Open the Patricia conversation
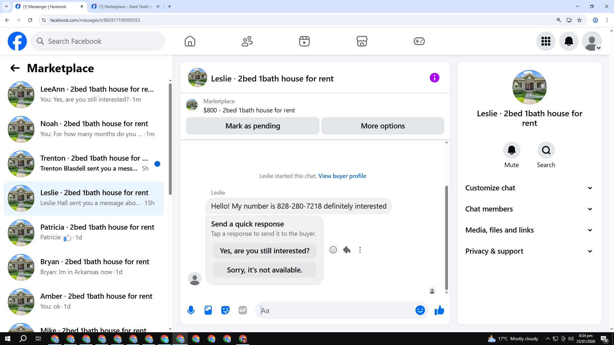This screenshot has height=345, width=614. pyautogui.click(x=84, y=233)
